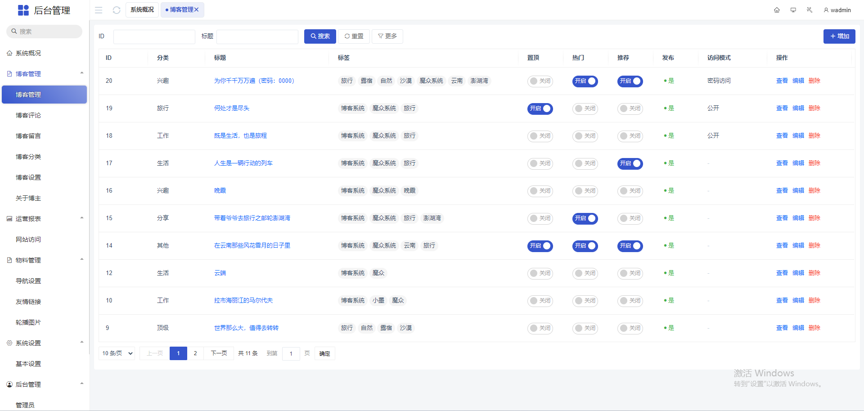This screenshot has height=411, width=864.
Task: Open post link 晚霞
Action: pyautogui.click(x=220, y=191)
